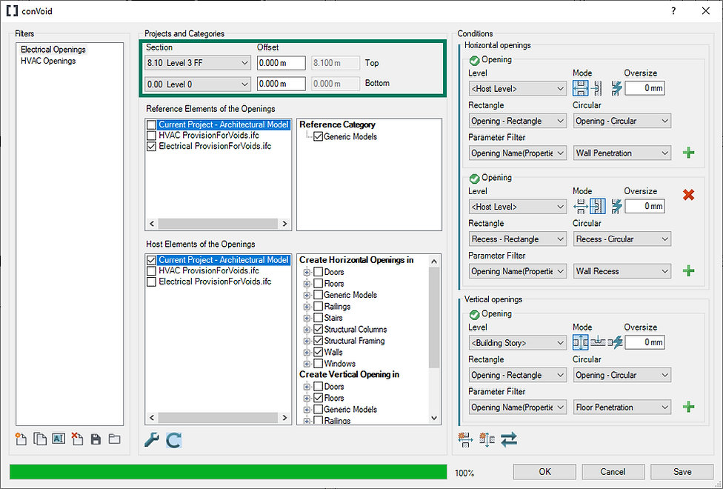The height and width of the screenshot is (489, 723).
Task: Check HVAC ProvisionForVoids.ifc under Reference Elements
Action: coord(151,136)
